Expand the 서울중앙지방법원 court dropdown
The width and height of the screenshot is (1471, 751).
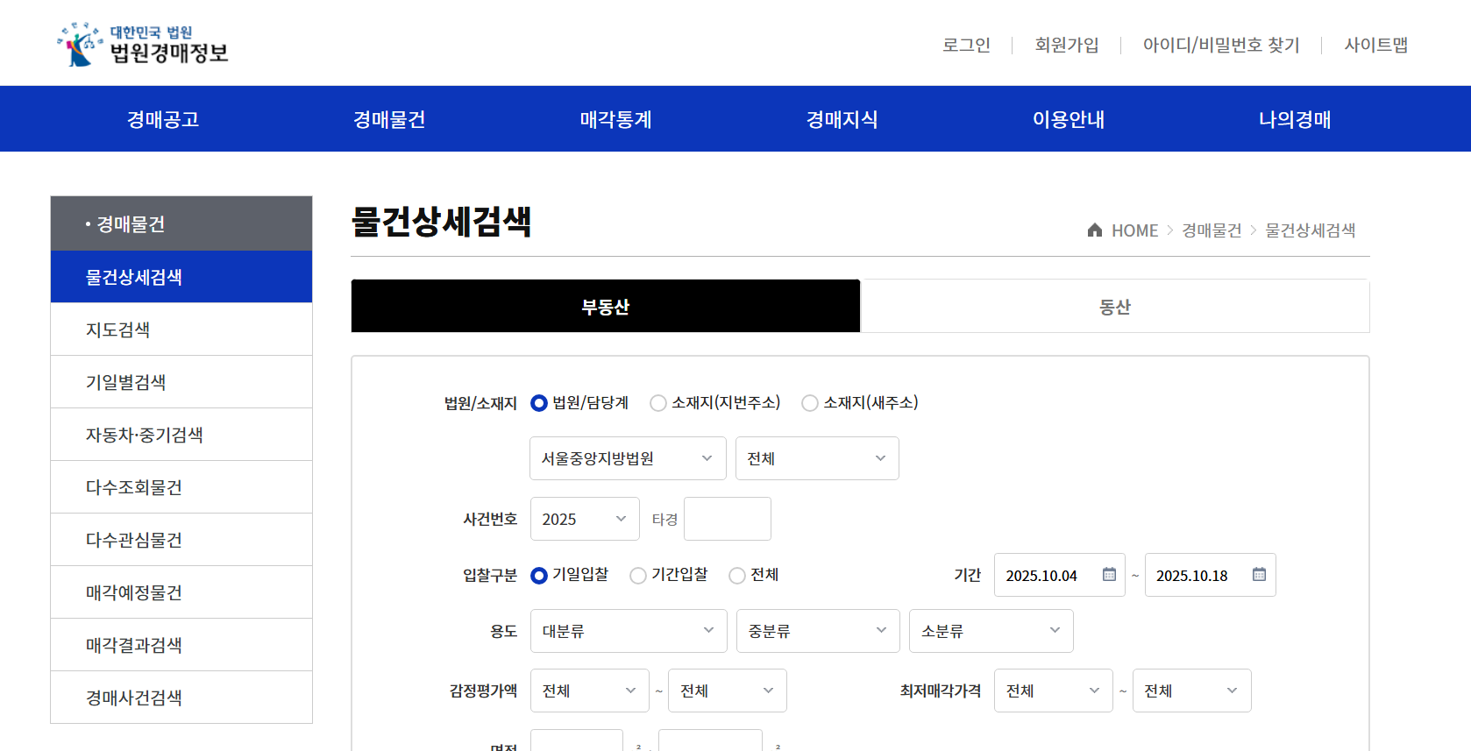[x=627, y=458]
